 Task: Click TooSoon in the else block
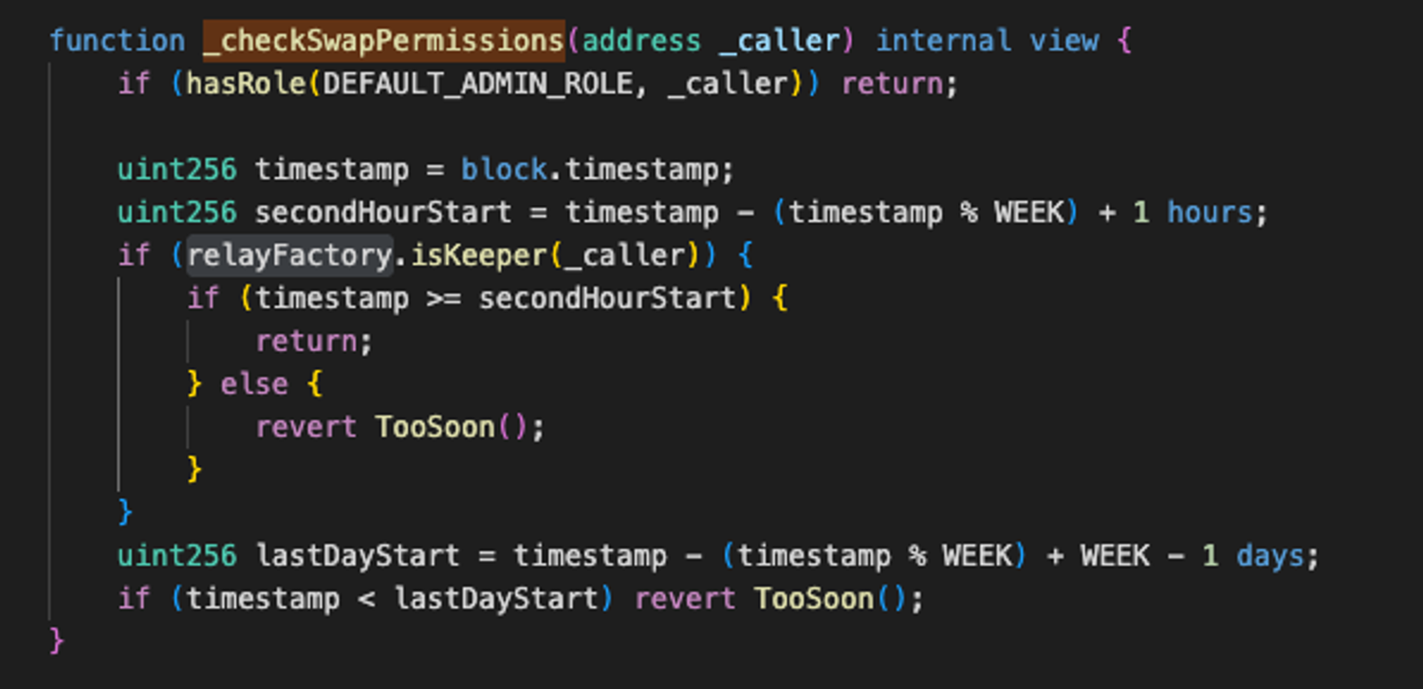[x=435, y=427]
